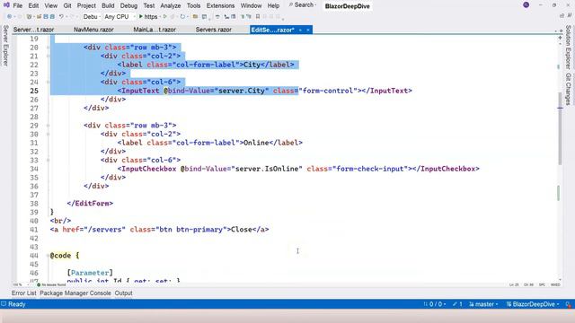575x323 pixels.
Task: Click the [Parameter] attribute text
Action: pyautogui.click(x=90, y=273)
